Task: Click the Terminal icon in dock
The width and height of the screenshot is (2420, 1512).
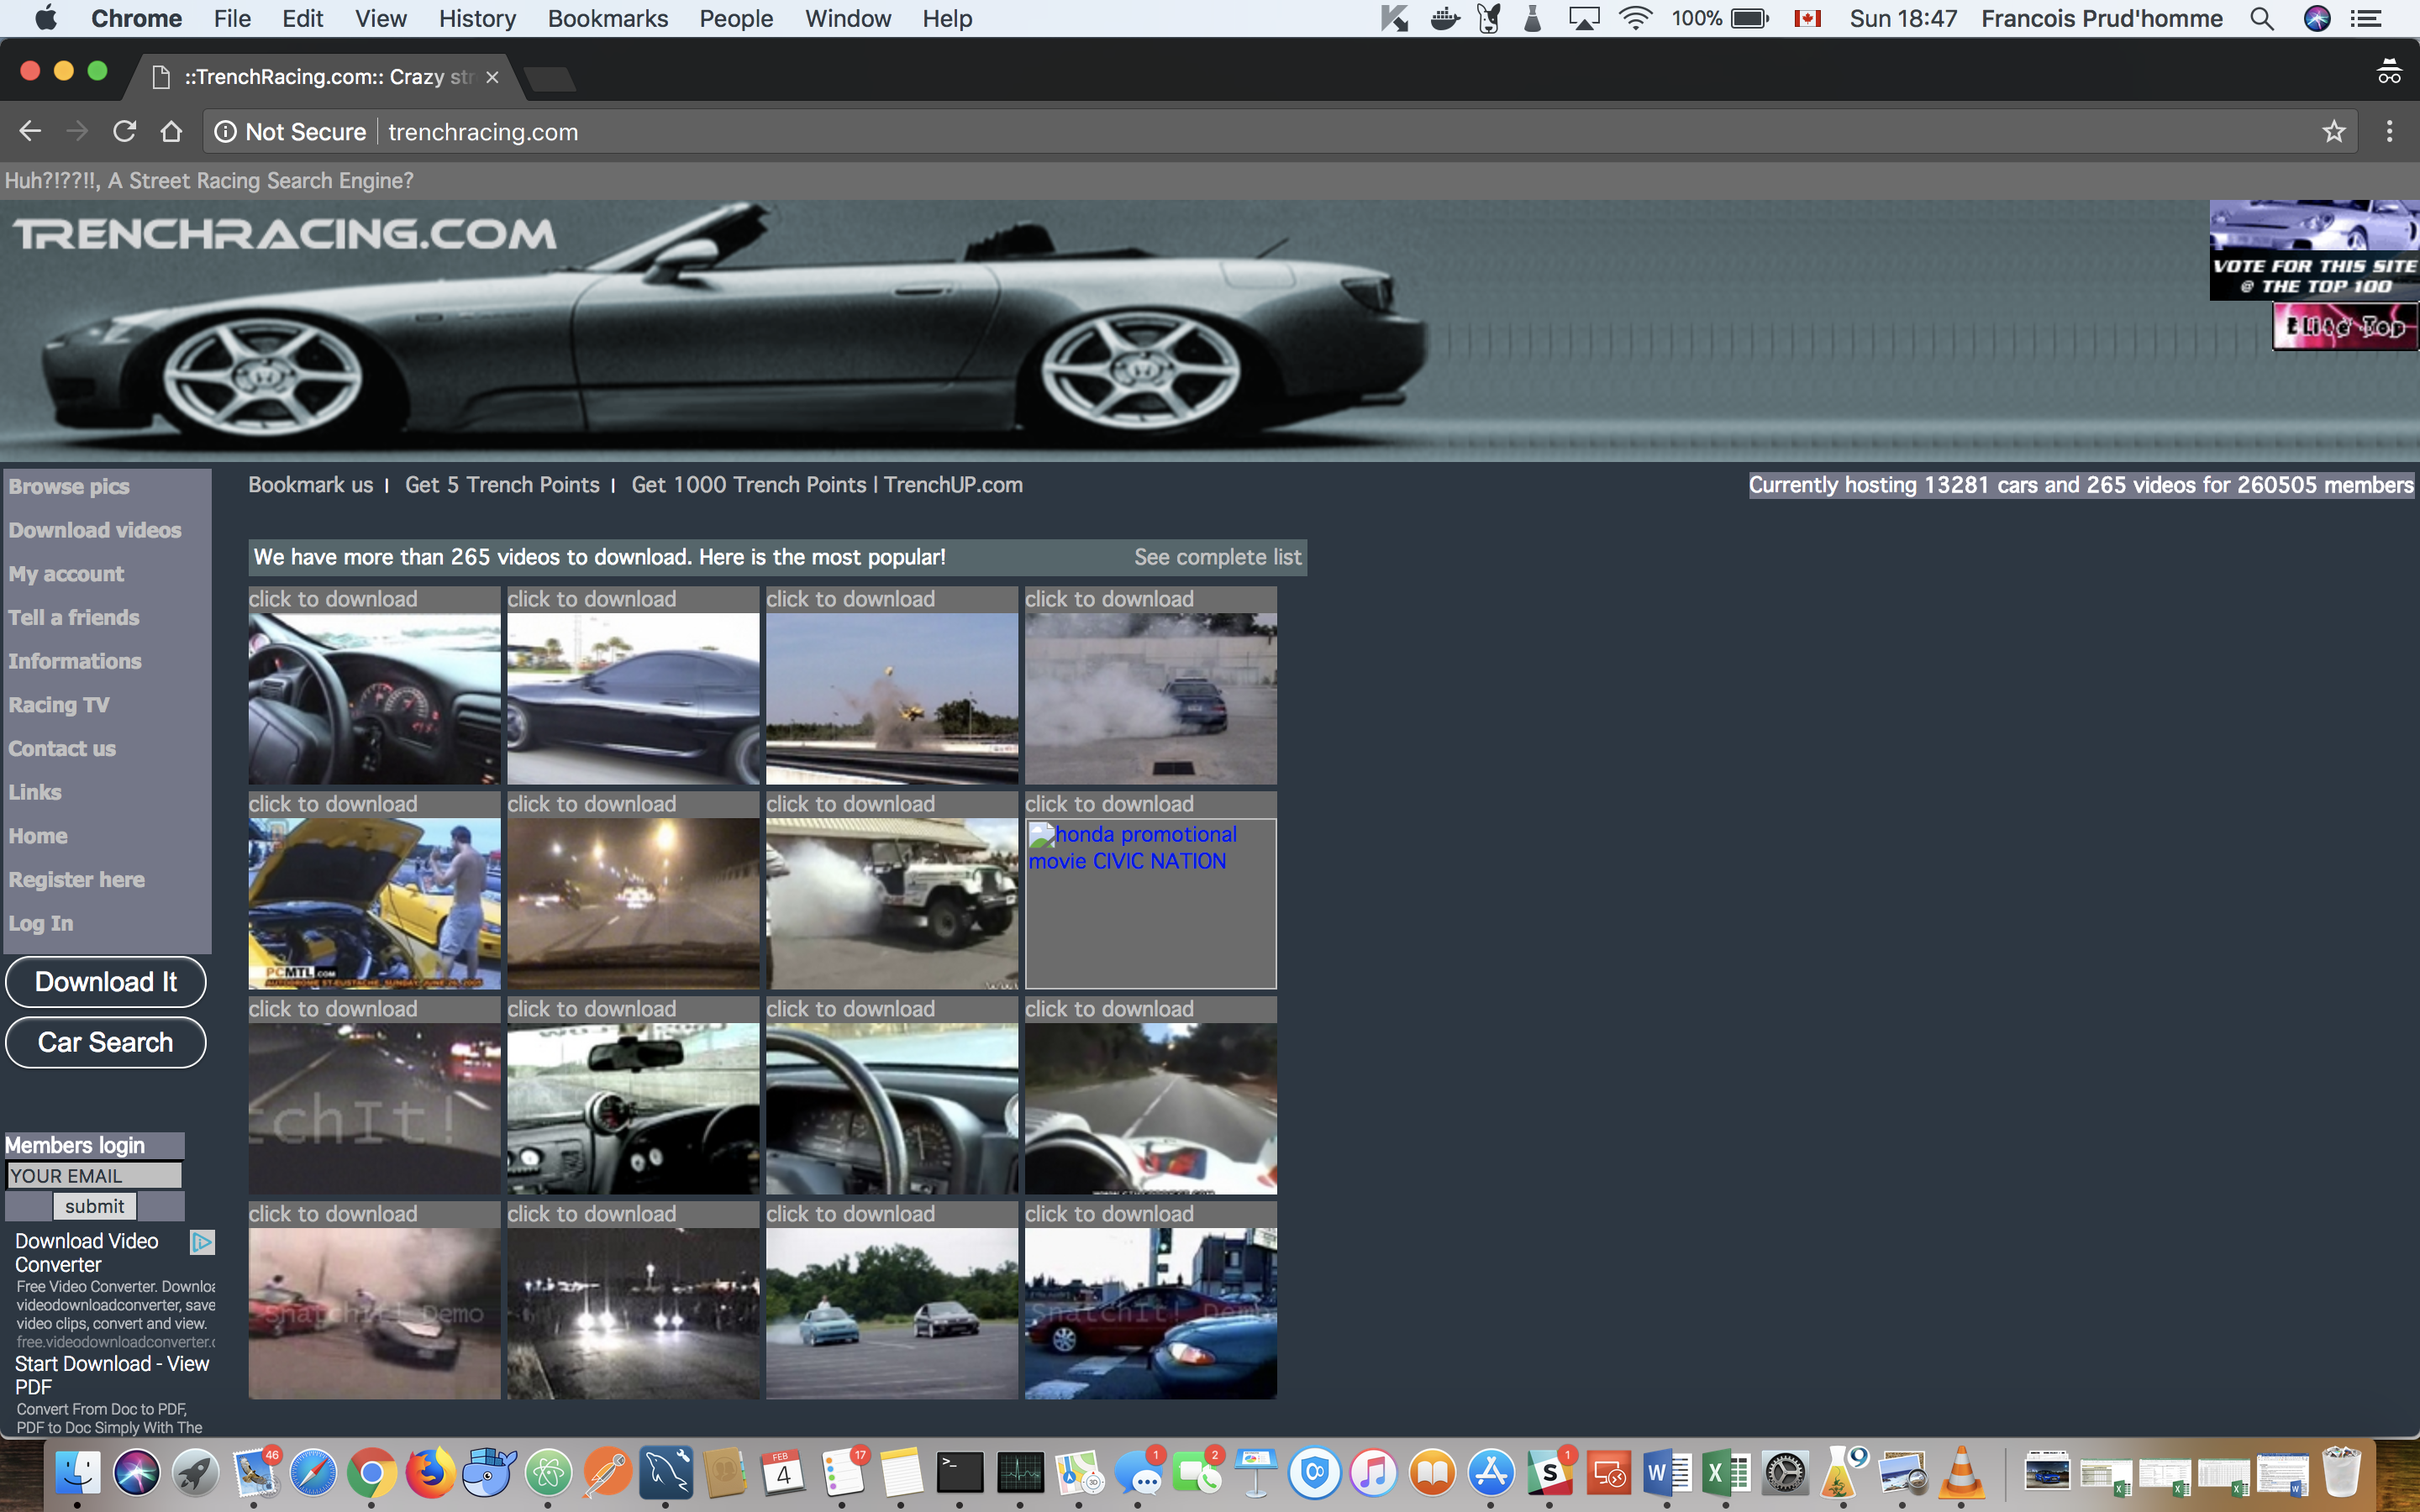Action: coord(960,1472)
